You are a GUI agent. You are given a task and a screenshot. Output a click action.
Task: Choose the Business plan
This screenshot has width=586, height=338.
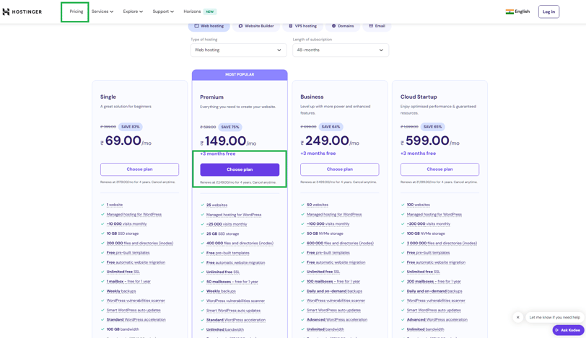point(340,169)
